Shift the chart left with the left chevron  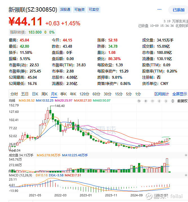159,101
